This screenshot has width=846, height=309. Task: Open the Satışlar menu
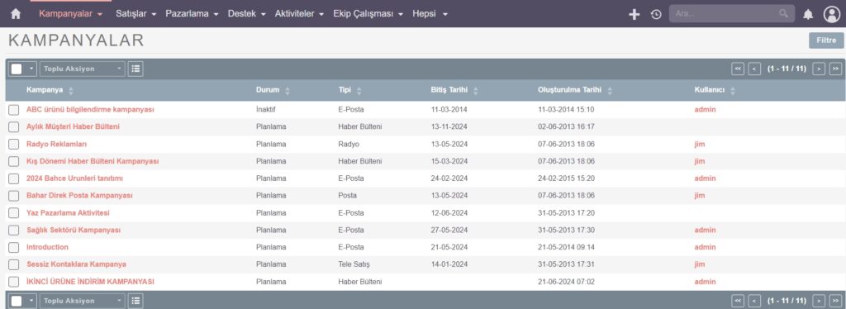click(x=136, y=14)
